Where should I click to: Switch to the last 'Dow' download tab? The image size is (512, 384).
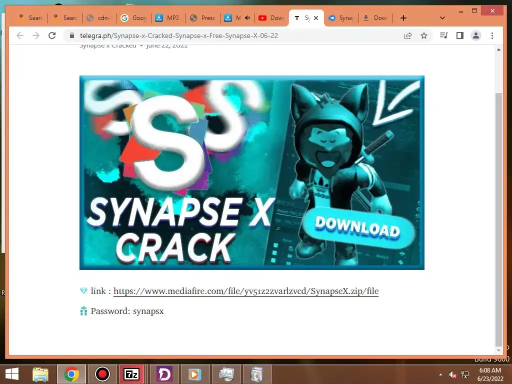tap(375, 18)
